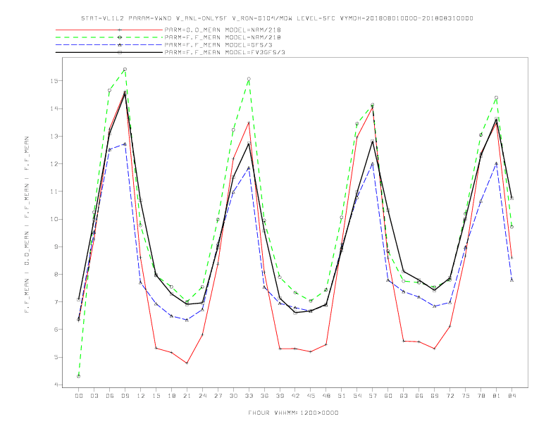Select legend text PARM=O.O_MEAN MODEL=NAM/218

(x=223, y=30)
